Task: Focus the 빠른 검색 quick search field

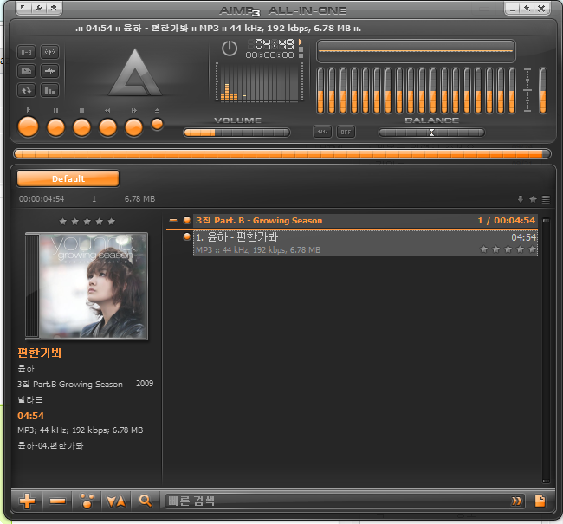Action: tap(338, 501)
